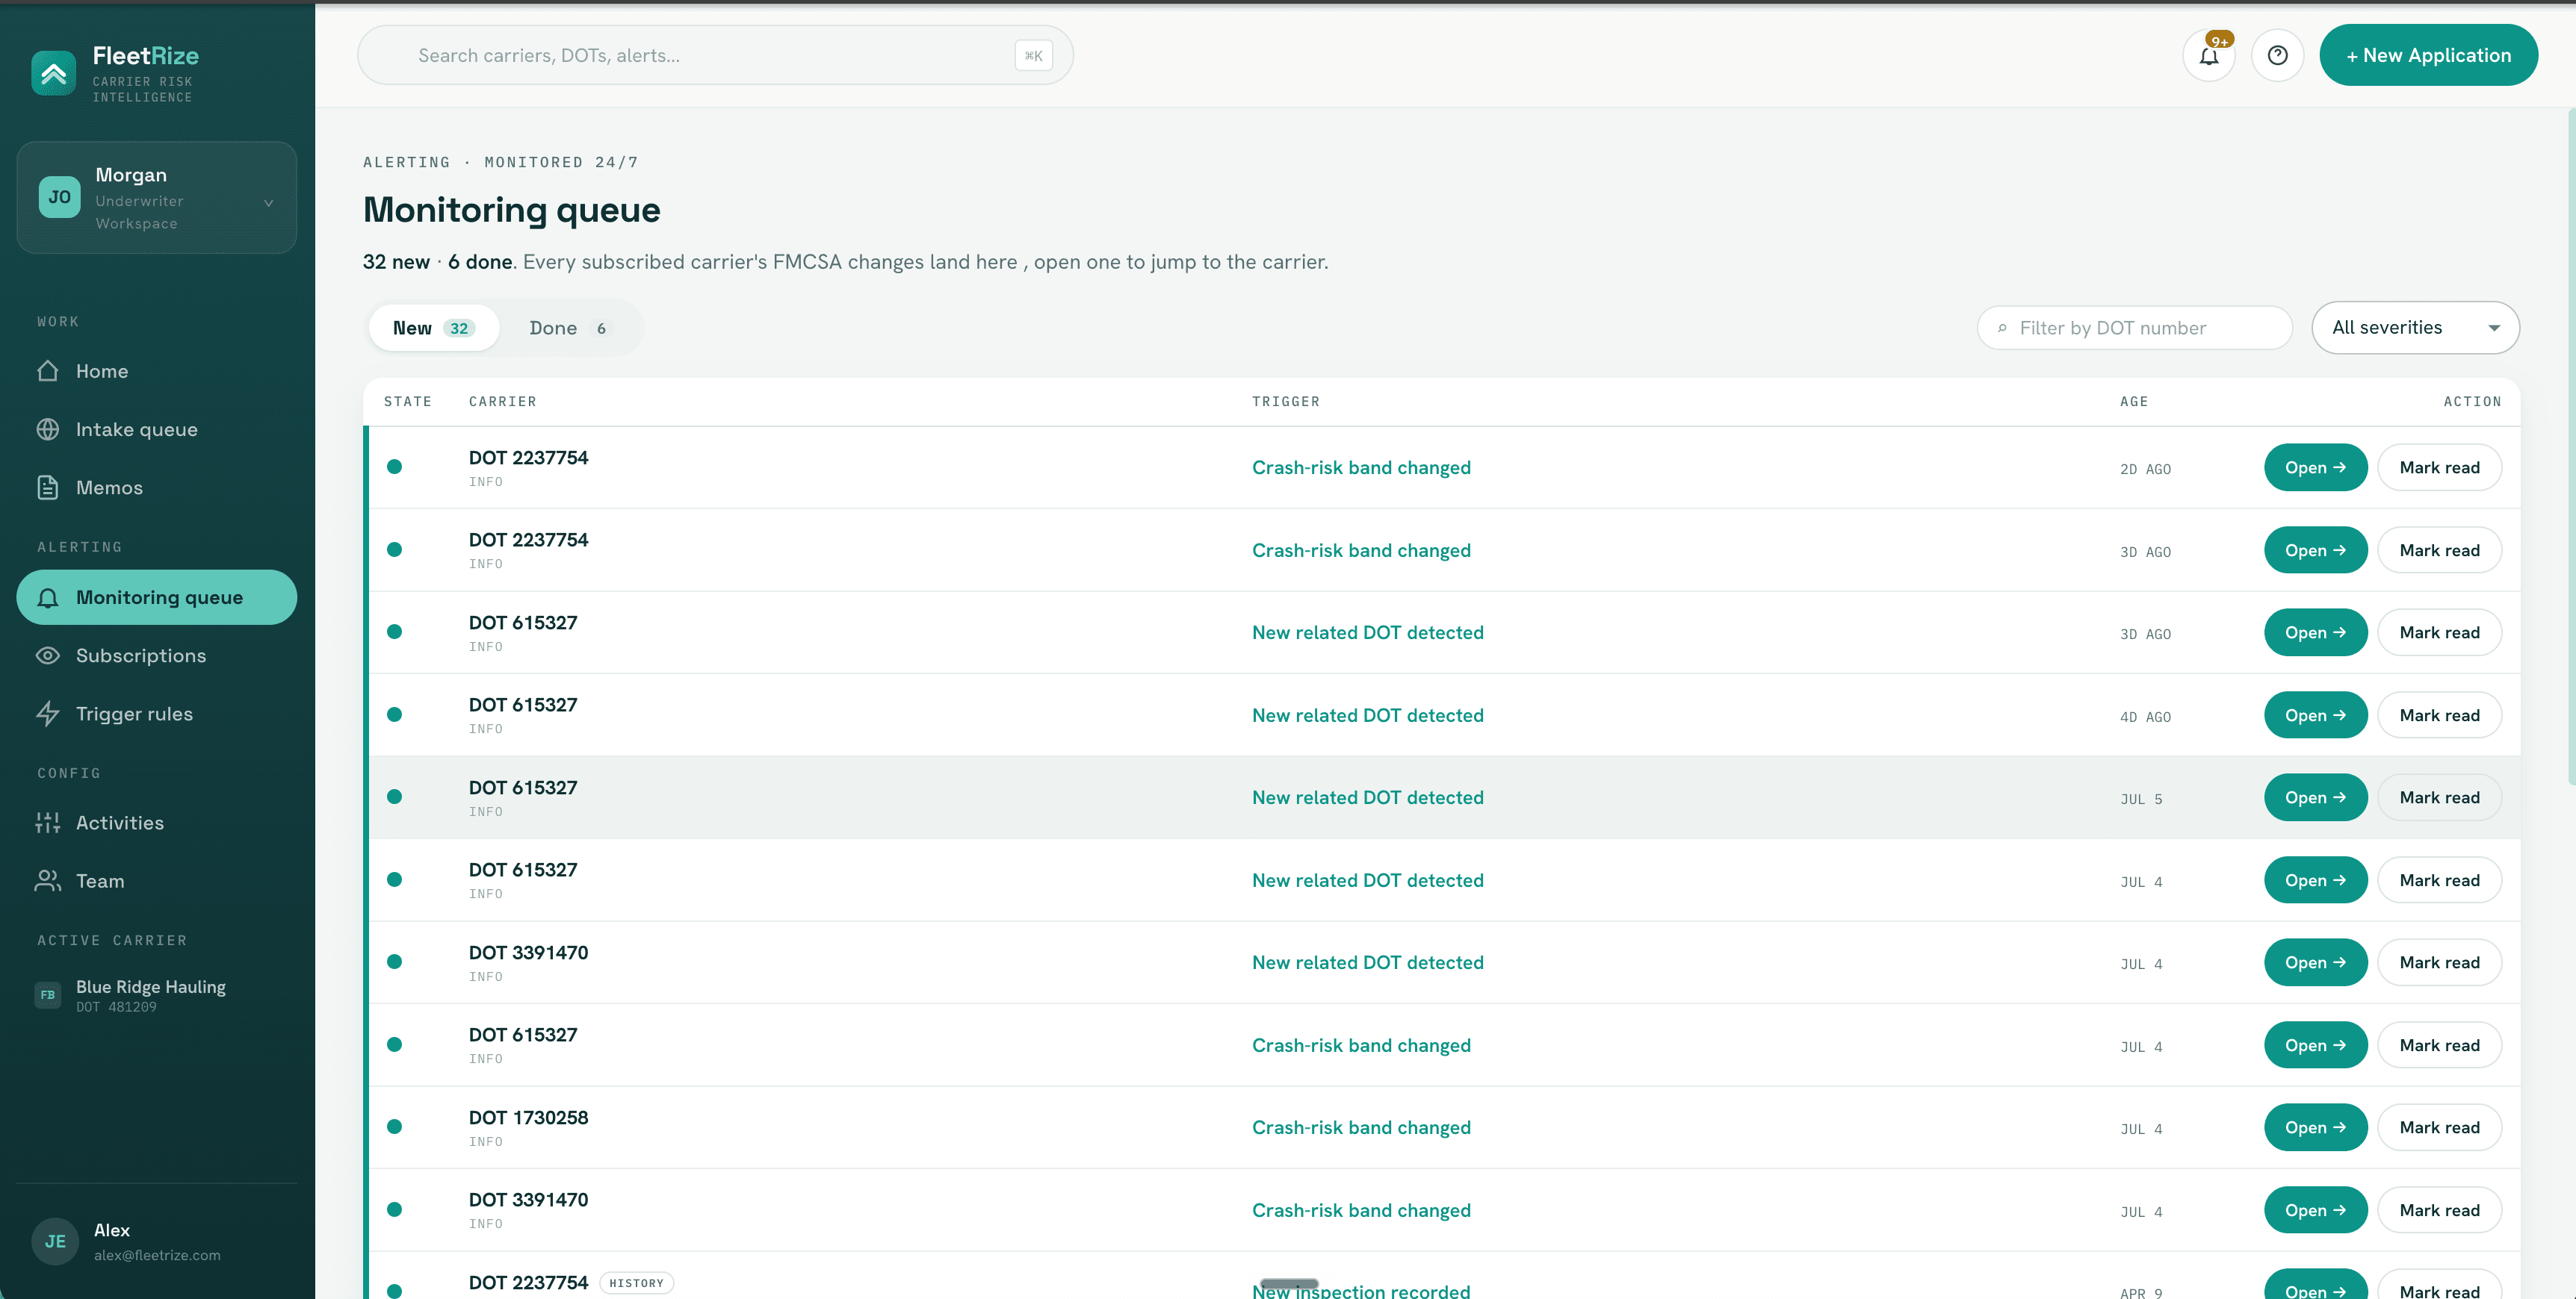Mark read the DOT 3391470 New related DOT alert

coord(2439,962)
